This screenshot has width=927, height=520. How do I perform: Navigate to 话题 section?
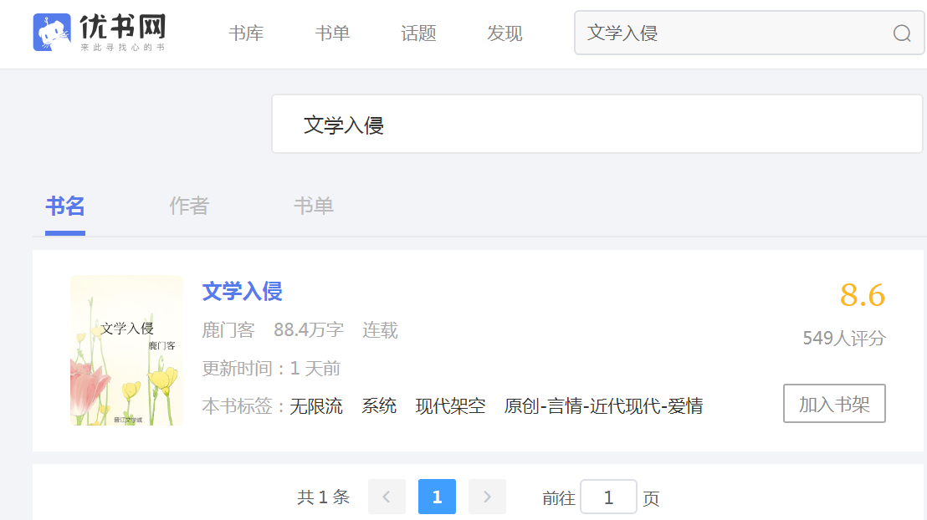point(418,33)
